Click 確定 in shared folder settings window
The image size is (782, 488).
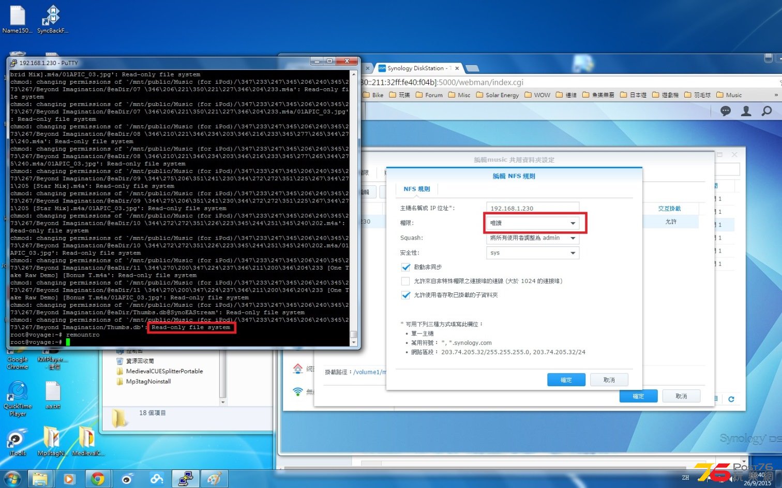point(639,396)
